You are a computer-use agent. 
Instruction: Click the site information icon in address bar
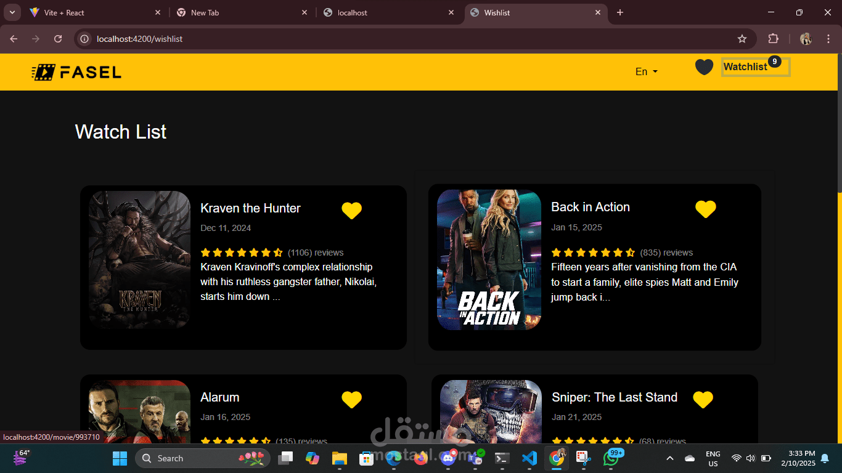coord(86,39)
